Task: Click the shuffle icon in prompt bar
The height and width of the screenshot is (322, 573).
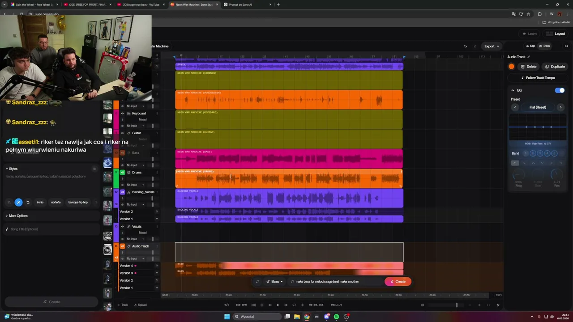Action: (257, 282)
